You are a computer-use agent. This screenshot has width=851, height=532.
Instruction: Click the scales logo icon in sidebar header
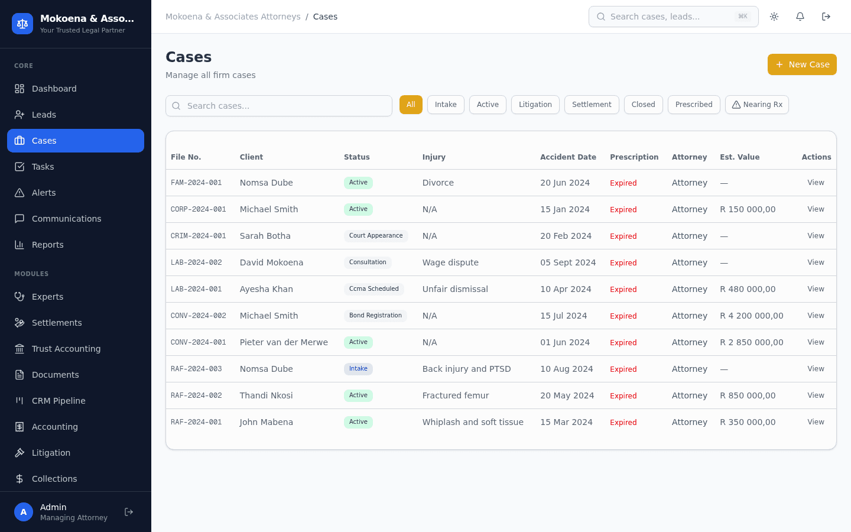tap(22, 24)
